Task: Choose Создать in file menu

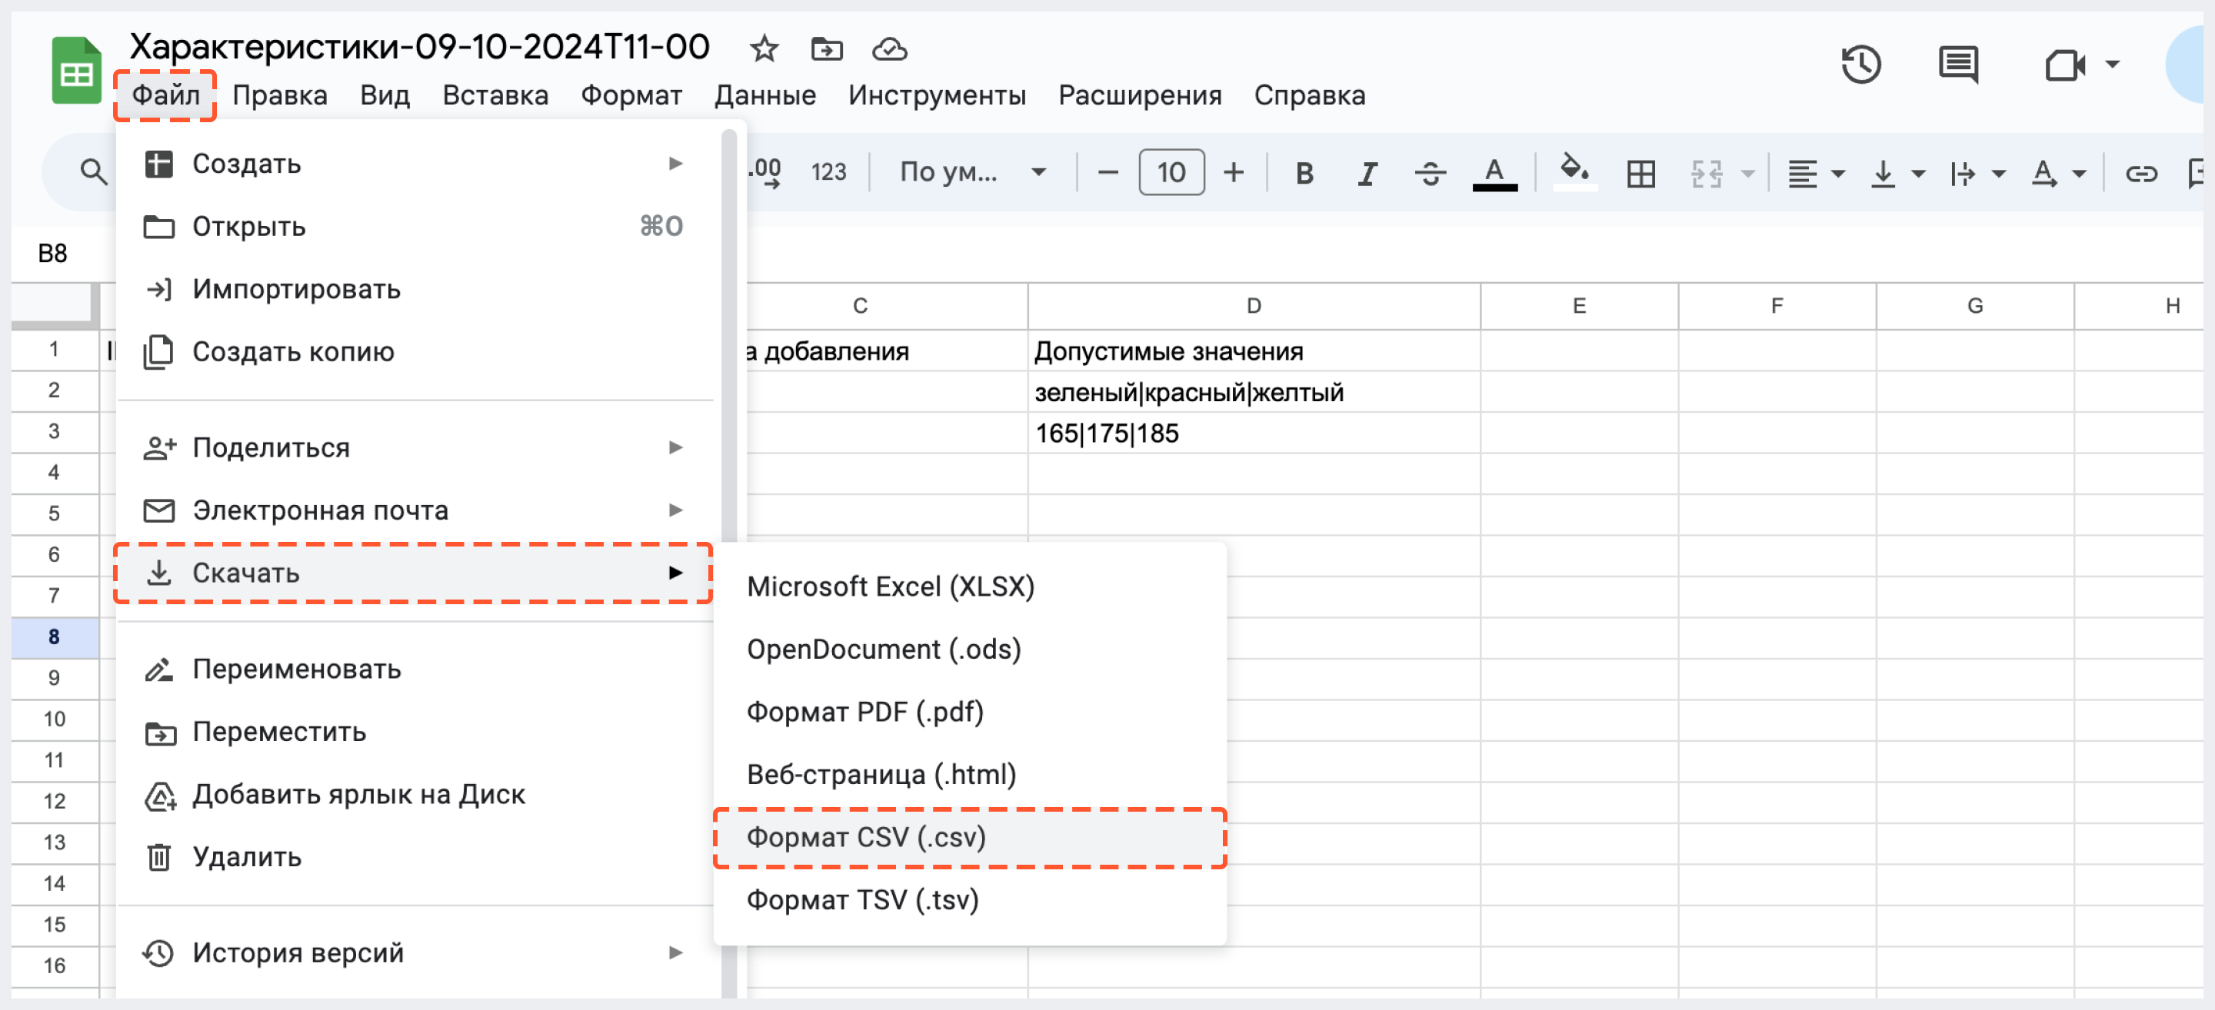Action: 415,163
